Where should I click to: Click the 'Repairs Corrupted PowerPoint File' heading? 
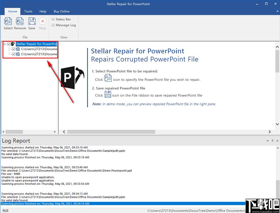click(145, 59)
